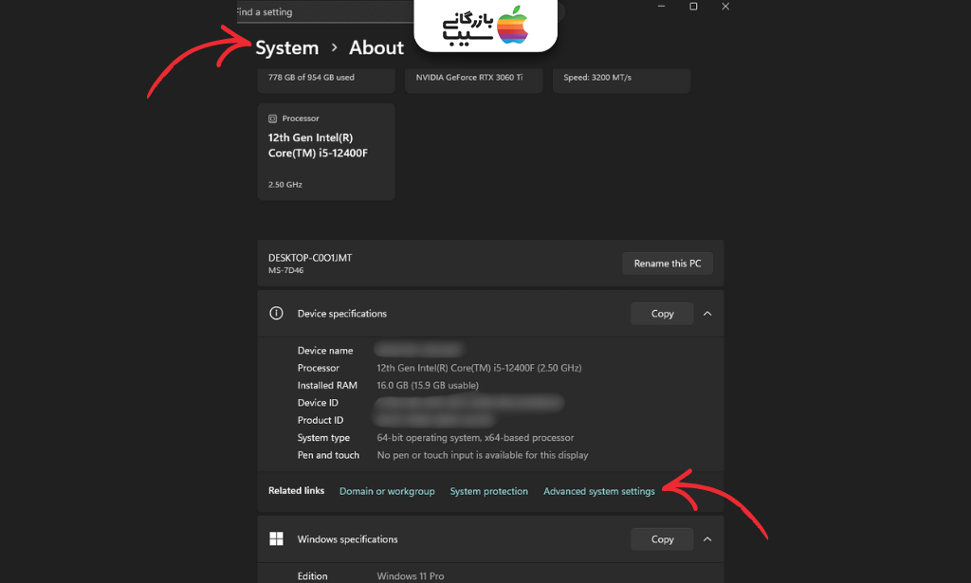The height and width of the screenshot is (583, 971).
Task: Open the Domain or workgroup link
Action: 387,491
